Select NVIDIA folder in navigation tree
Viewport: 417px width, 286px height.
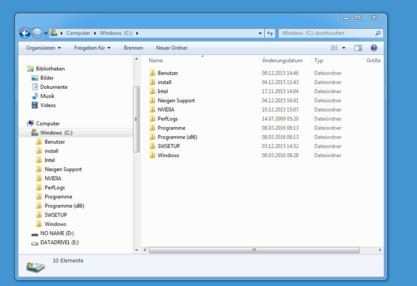tap(48, 179)
